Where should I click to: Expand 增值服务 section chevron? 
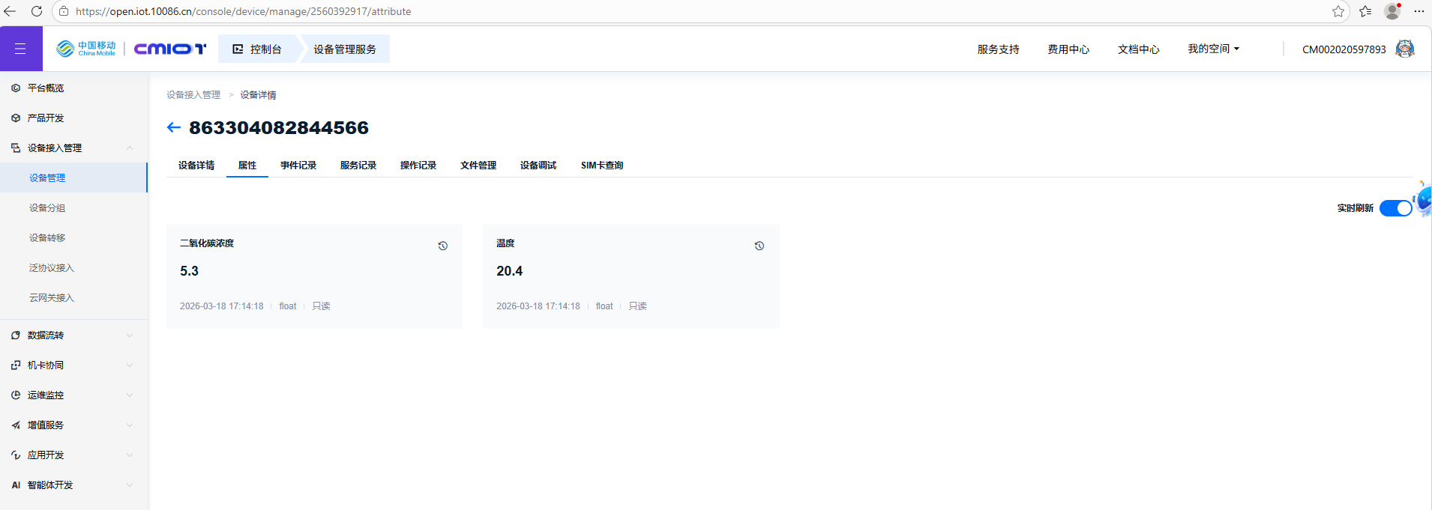130,425
